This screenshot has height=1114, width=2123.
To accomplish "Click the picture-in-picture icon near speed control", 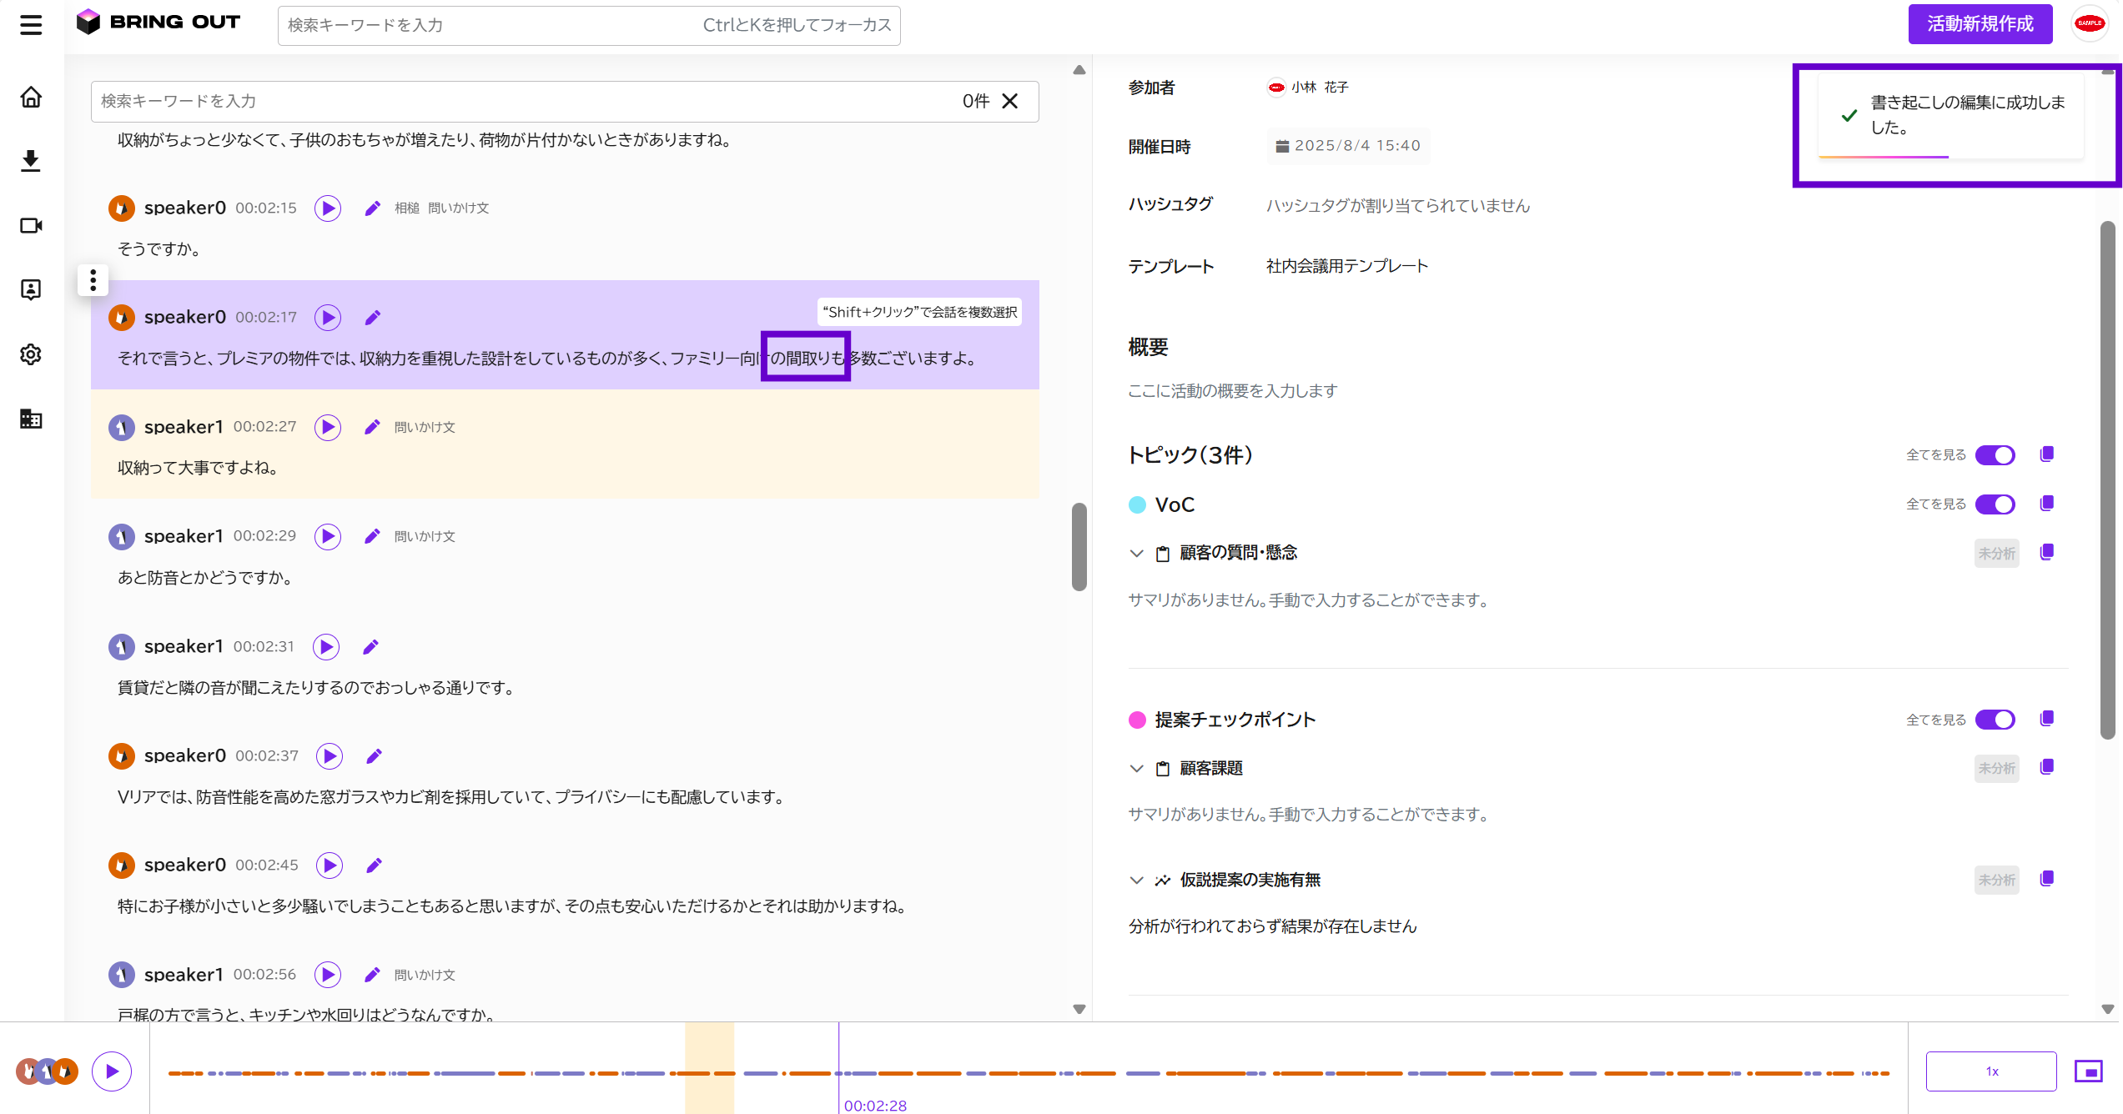I will coord(2089,1071).
